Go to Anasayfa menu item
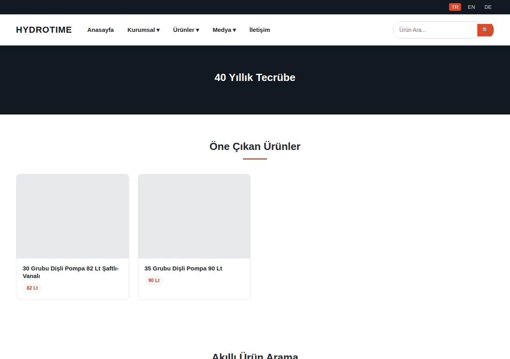510x359 pixels. tap(100, 30)
